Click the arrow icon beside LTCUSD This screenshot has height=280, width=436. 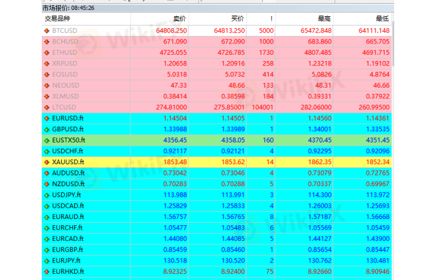click(x=47, y=107)
